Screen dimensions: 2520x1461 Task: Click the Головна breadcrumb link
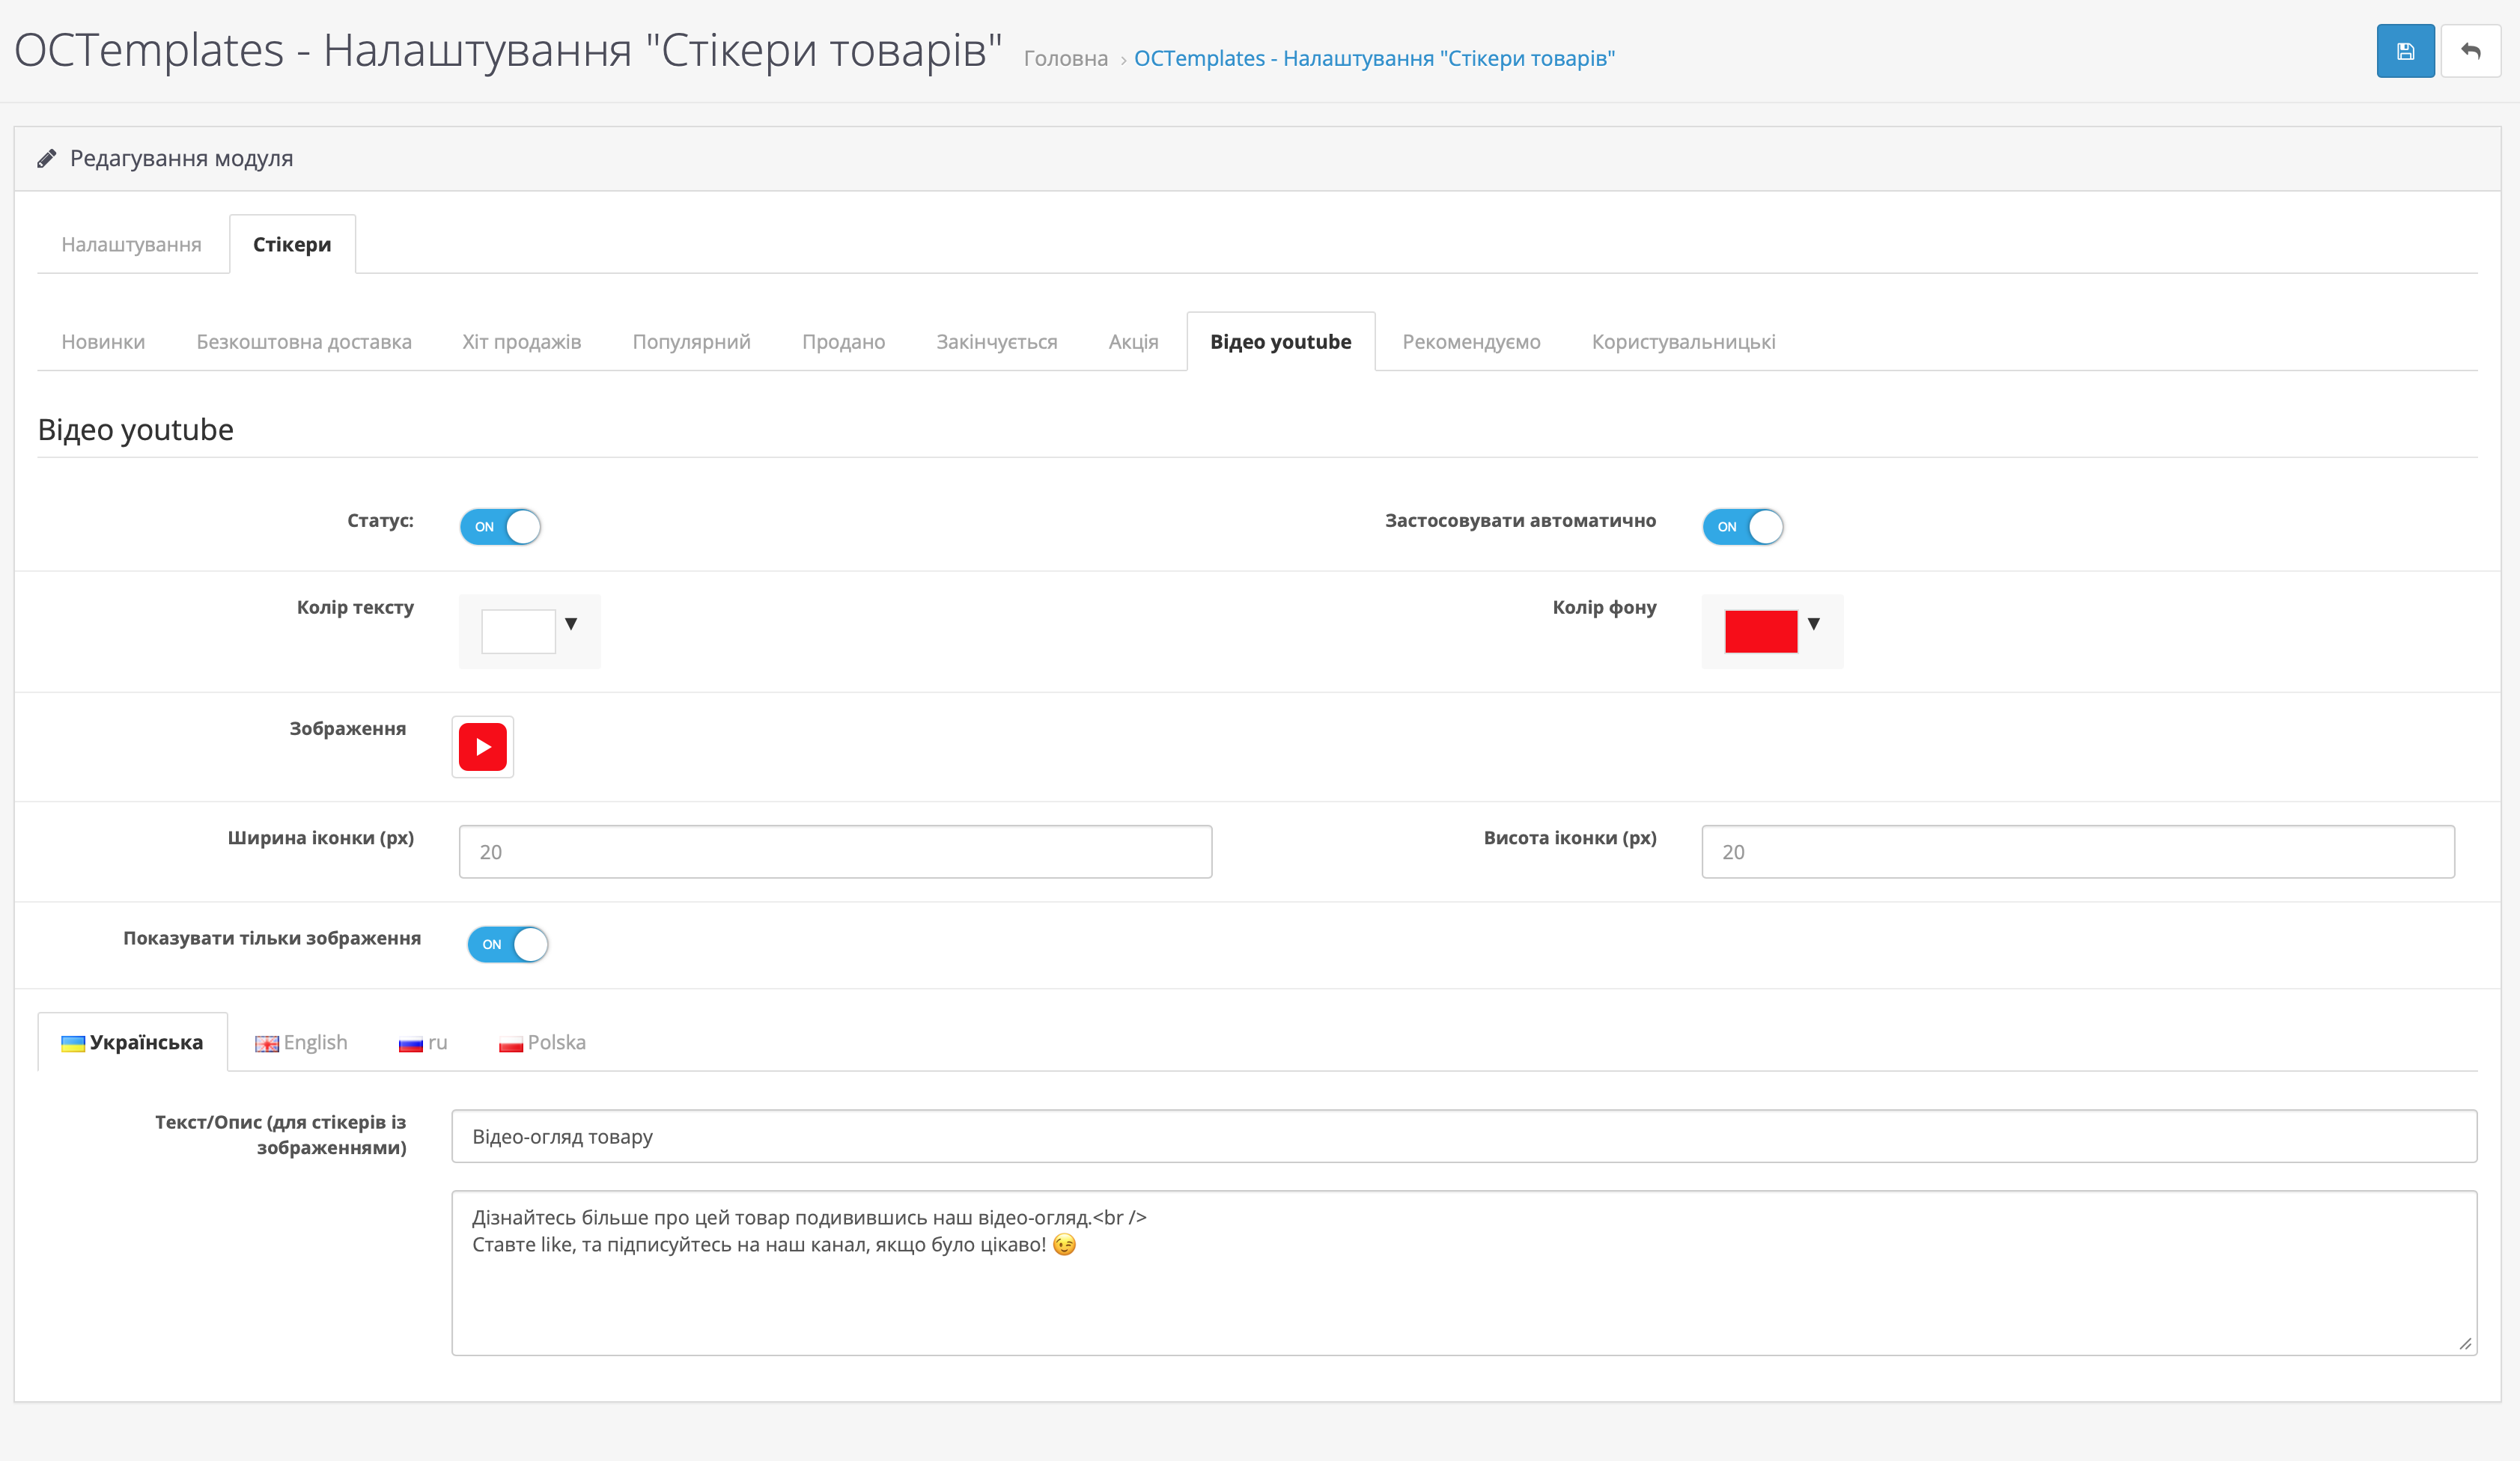point(1065,59)
